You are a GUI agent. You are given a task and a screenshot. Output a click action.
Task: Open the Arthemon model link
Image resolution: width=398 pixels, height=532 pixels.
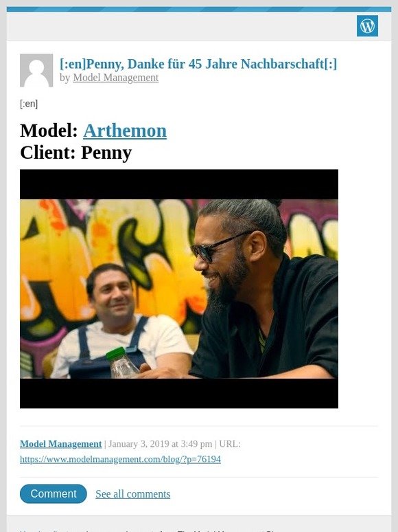(125, 131)
